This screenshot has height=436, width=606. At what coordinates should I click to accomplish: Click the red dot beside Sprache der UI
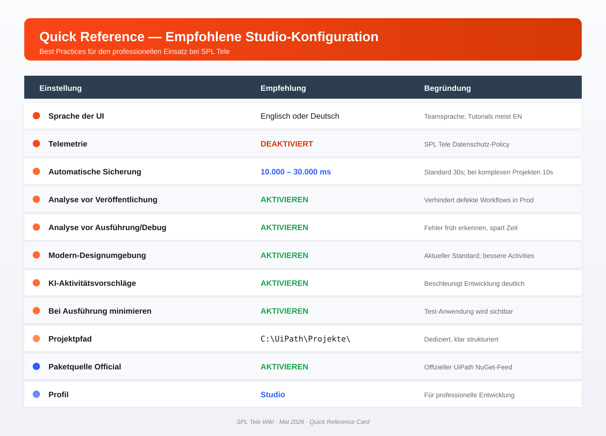(x=36, y=116)
